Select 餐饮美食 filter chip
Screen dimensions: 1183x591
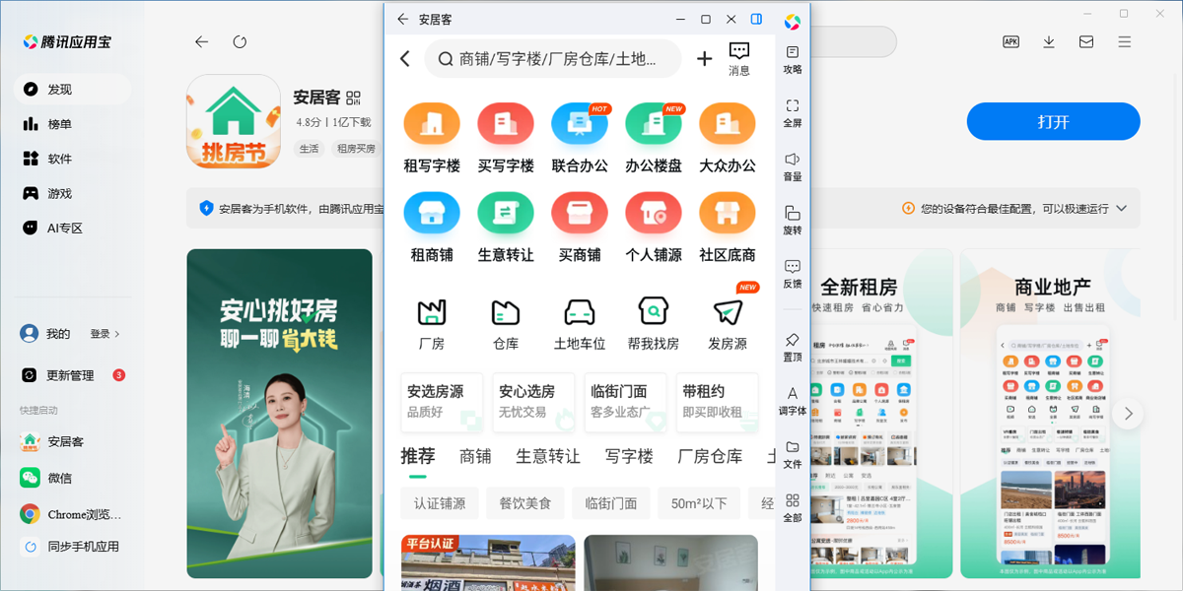(525, 503)
